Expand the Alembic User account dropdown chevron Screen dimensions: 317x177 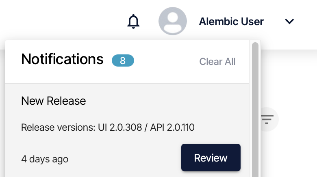289,21
